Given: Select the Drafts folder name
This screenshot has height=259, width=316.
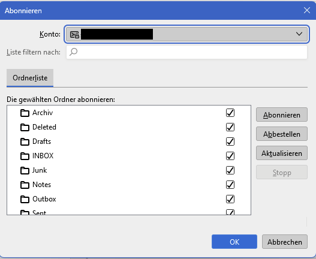Looking at the screenshot, I should (x=42, y=141).
